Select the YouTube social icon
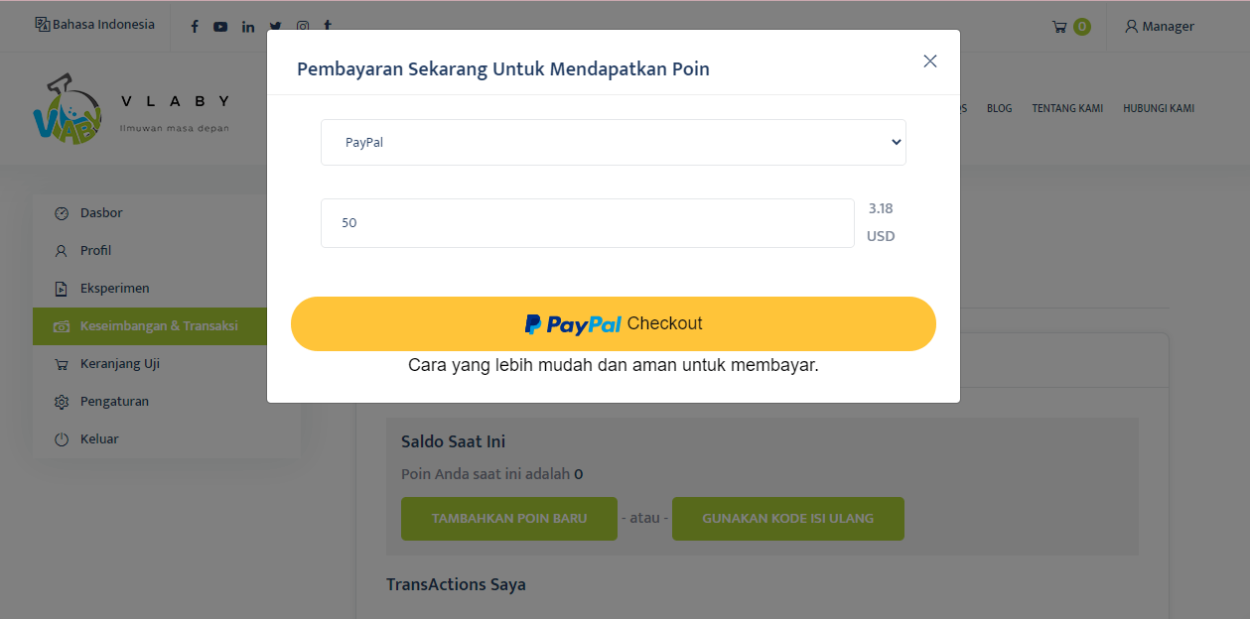Image resolution: width=1250 pixels, height=619 pixels. click(220, 26)
